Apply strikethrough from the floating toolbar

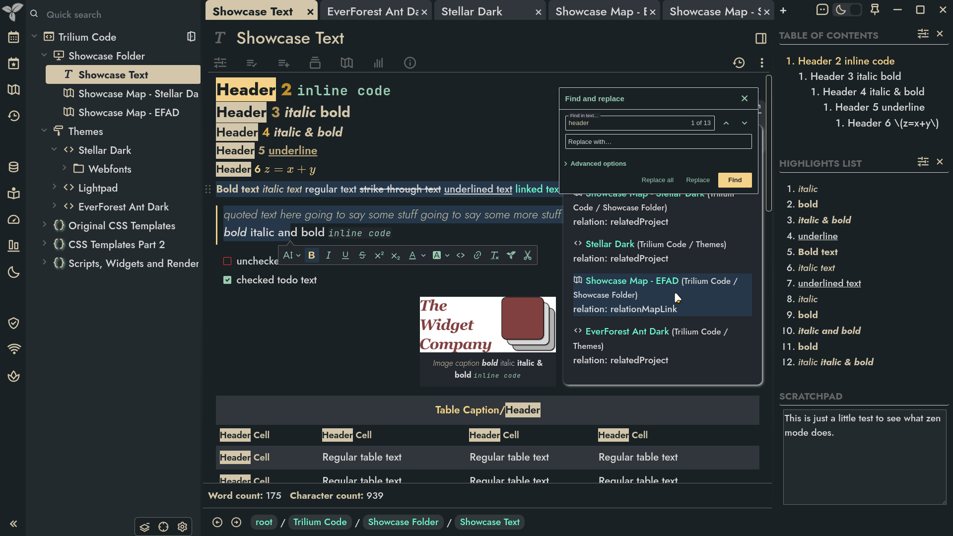[362, 255]
